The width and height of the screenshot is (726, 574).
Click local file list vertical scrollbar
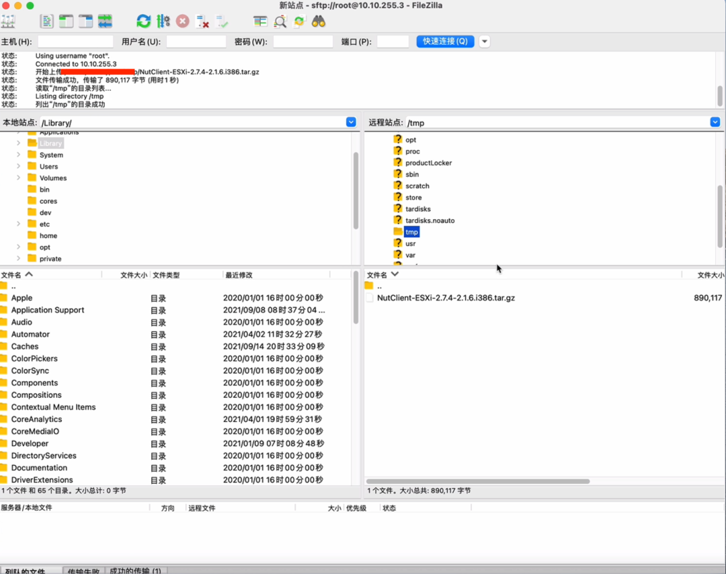(x=356, y=298)
